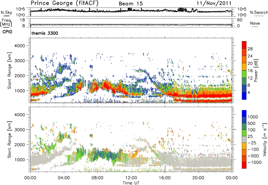Click the '20:00' time axis tick label
This screenshot has height=185, width=268.
[x=198, y=178]
